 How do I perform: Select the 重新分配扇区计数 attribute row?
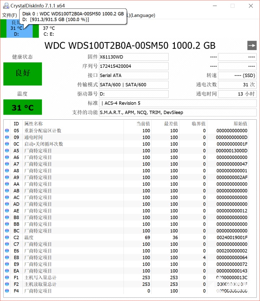tap(126, 130)
